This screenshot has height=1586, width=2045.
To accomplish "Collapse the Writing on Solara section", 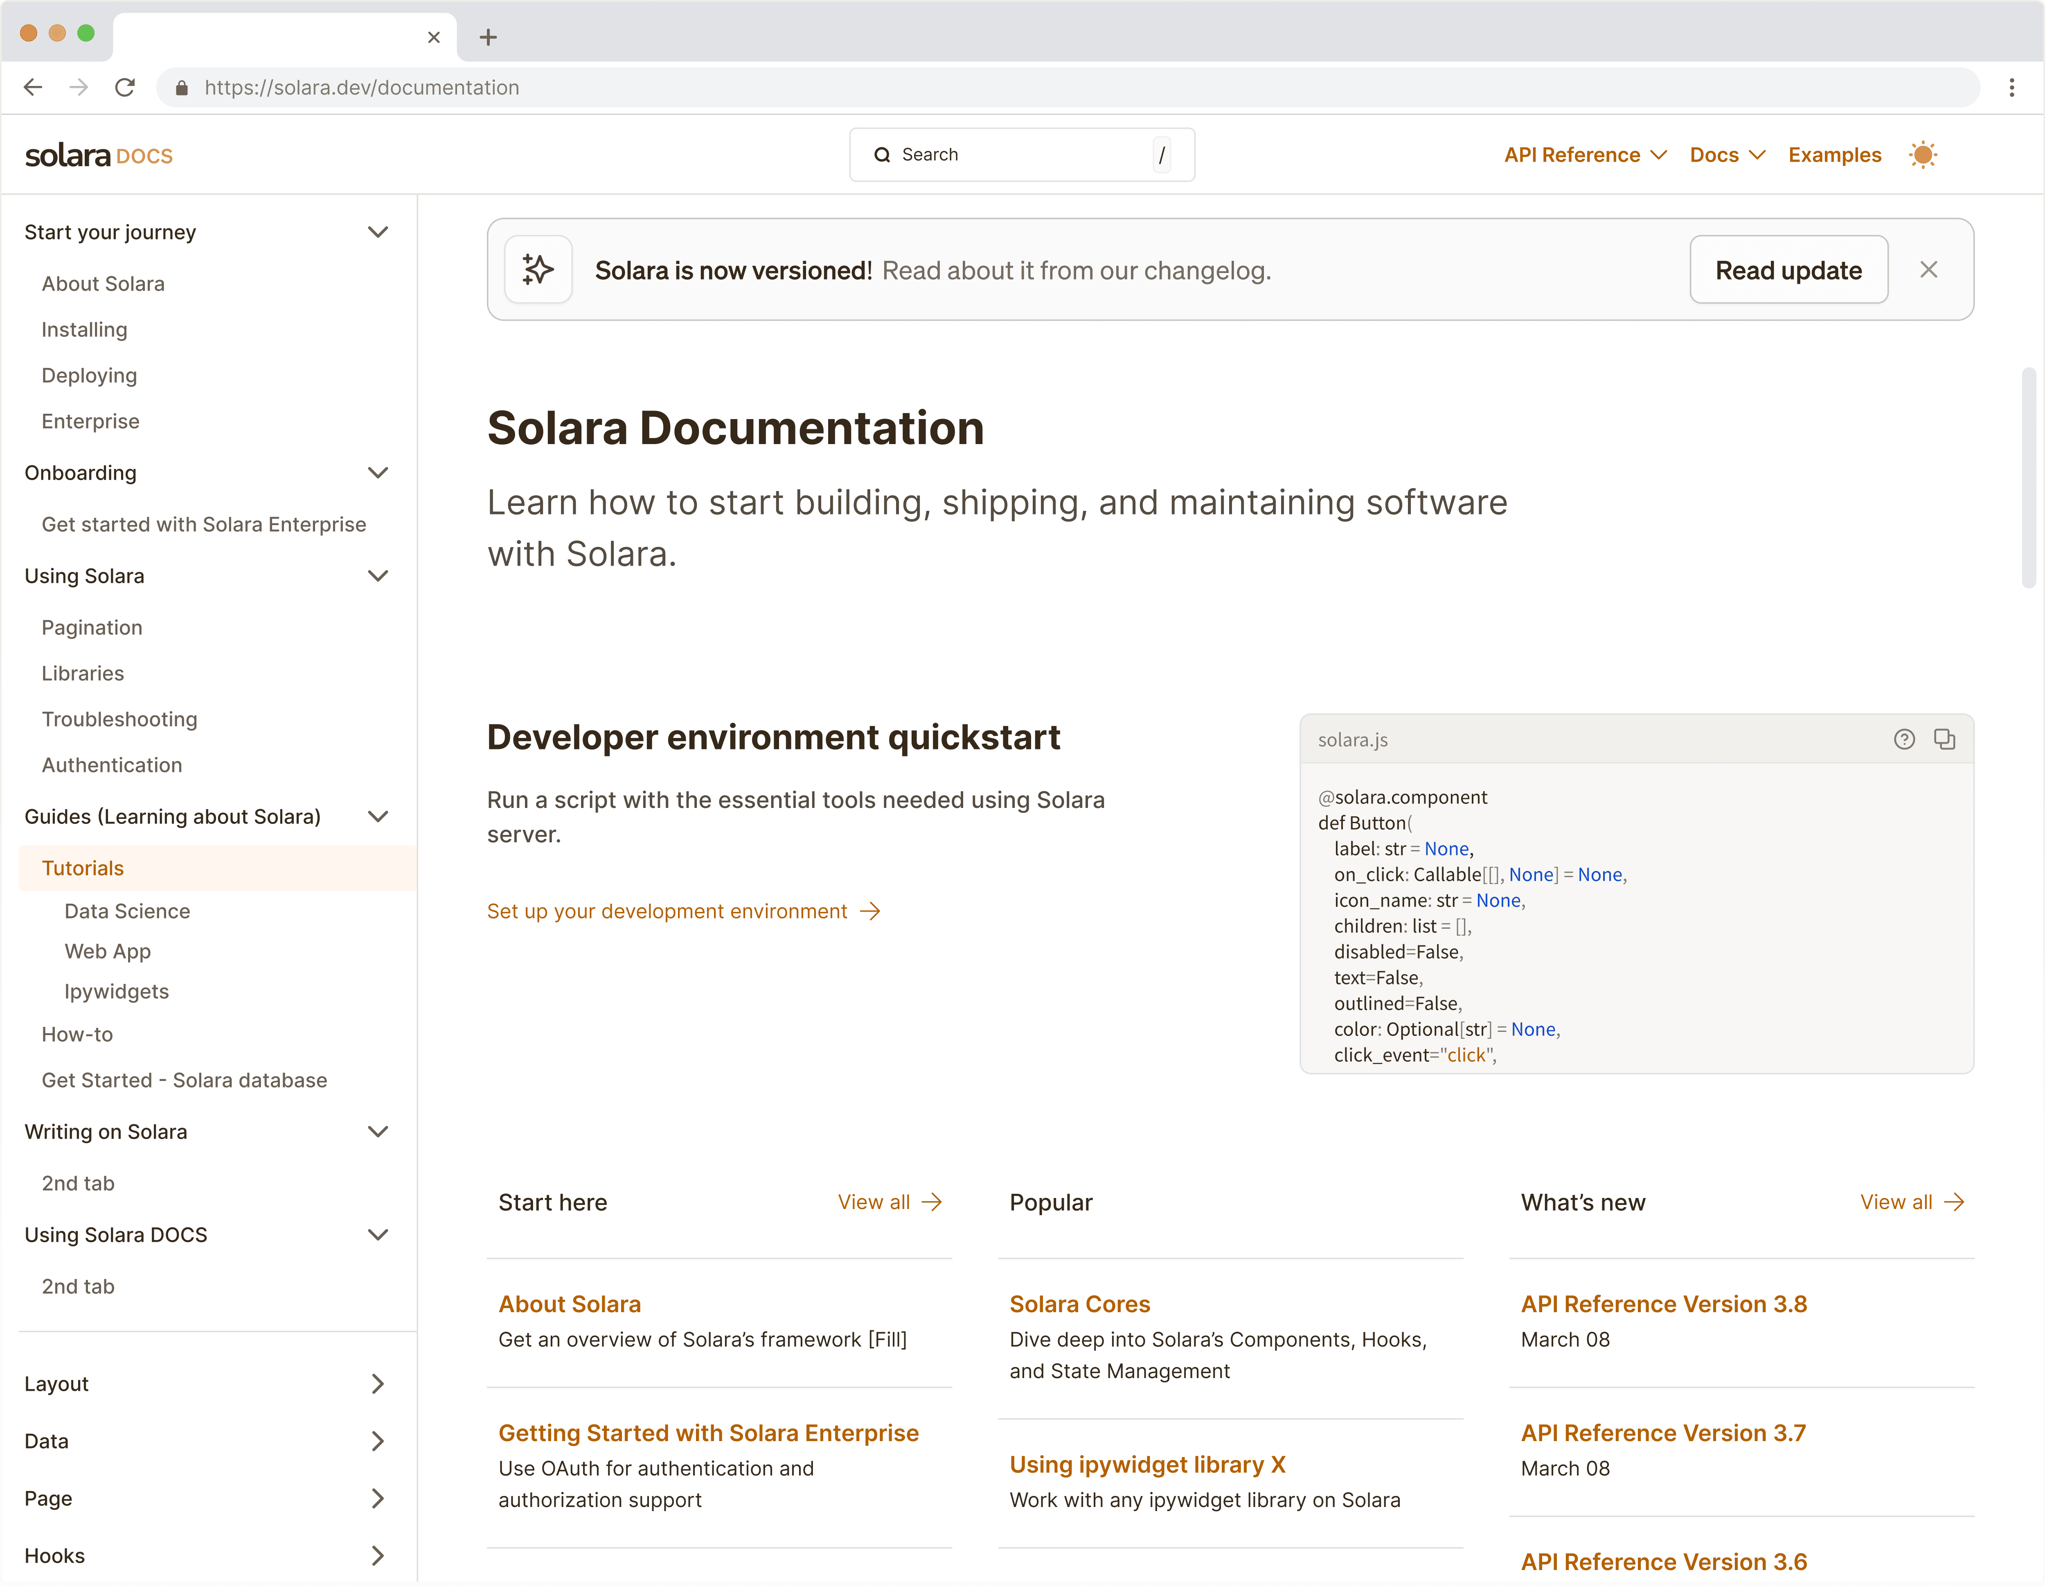I will 378,1132.
